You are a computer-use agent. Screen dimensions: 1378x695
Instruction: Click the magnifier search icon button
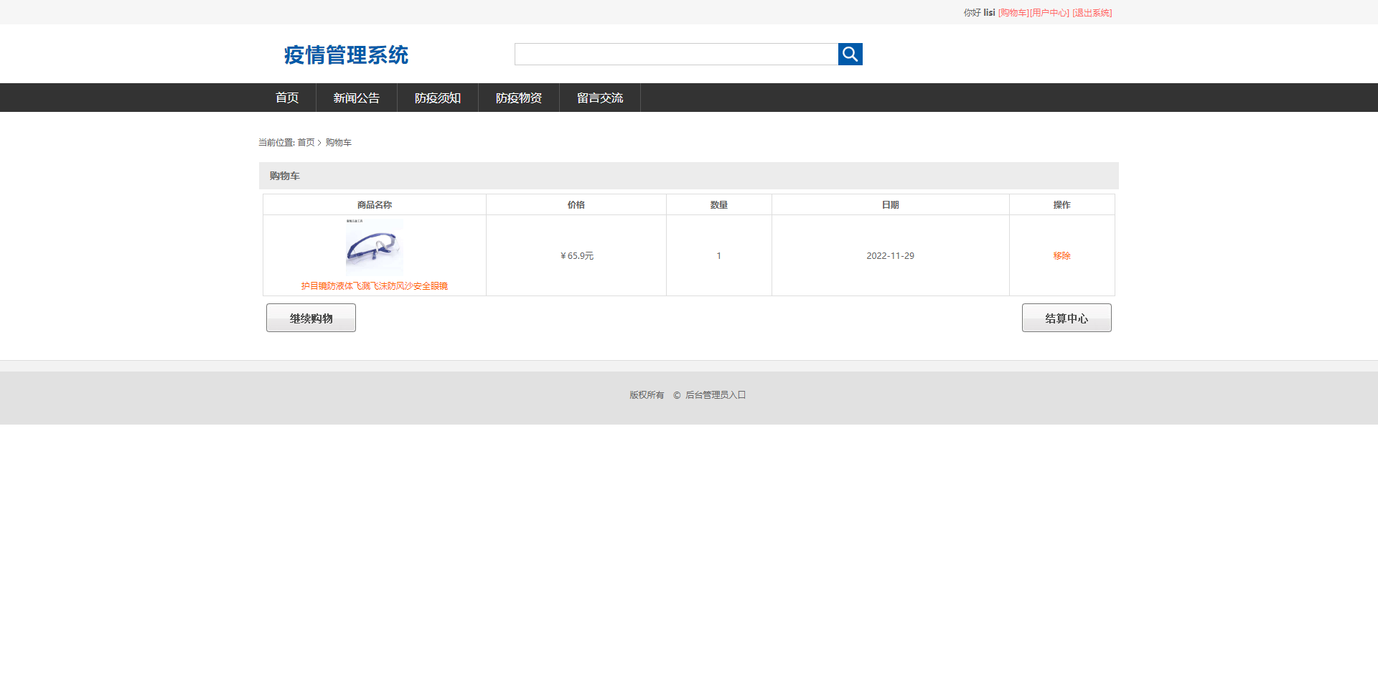pos(850,54)
